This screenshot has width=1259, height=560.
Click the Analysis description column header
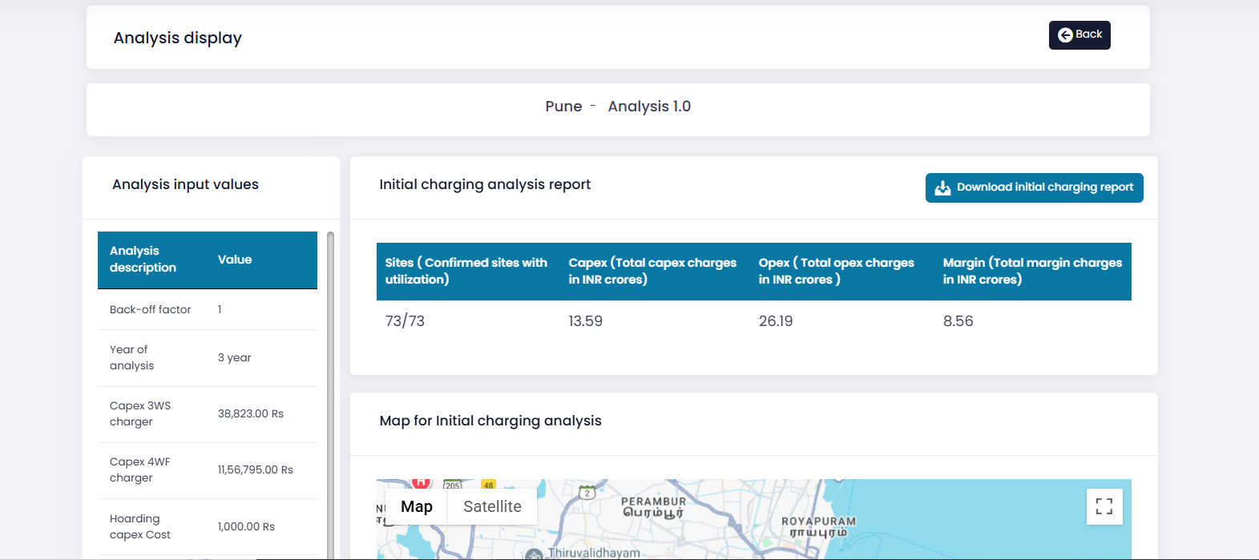143,260
